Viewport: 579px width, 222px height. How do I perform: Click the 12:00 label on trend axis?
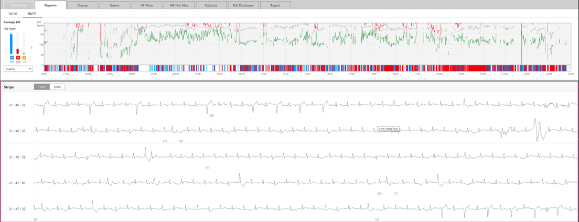[x=307, y=74]
